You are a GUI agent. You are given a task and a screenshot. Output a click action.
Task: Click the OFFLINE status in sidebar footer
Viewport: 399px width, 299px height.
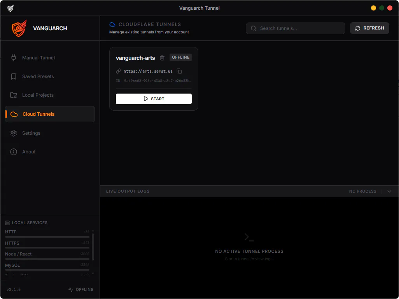(x=84, y=290)
